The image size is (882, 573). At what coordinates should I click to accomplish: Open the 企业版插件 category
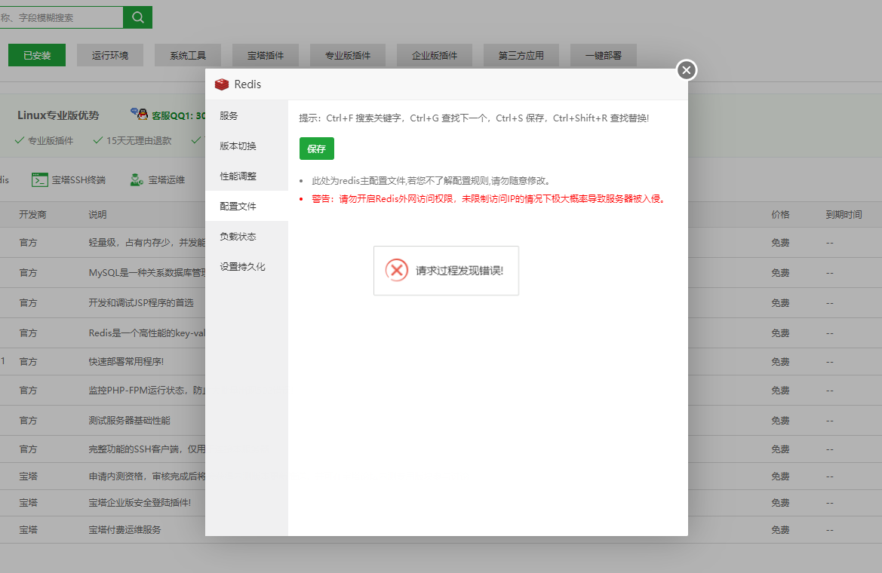tap(435, 55)
